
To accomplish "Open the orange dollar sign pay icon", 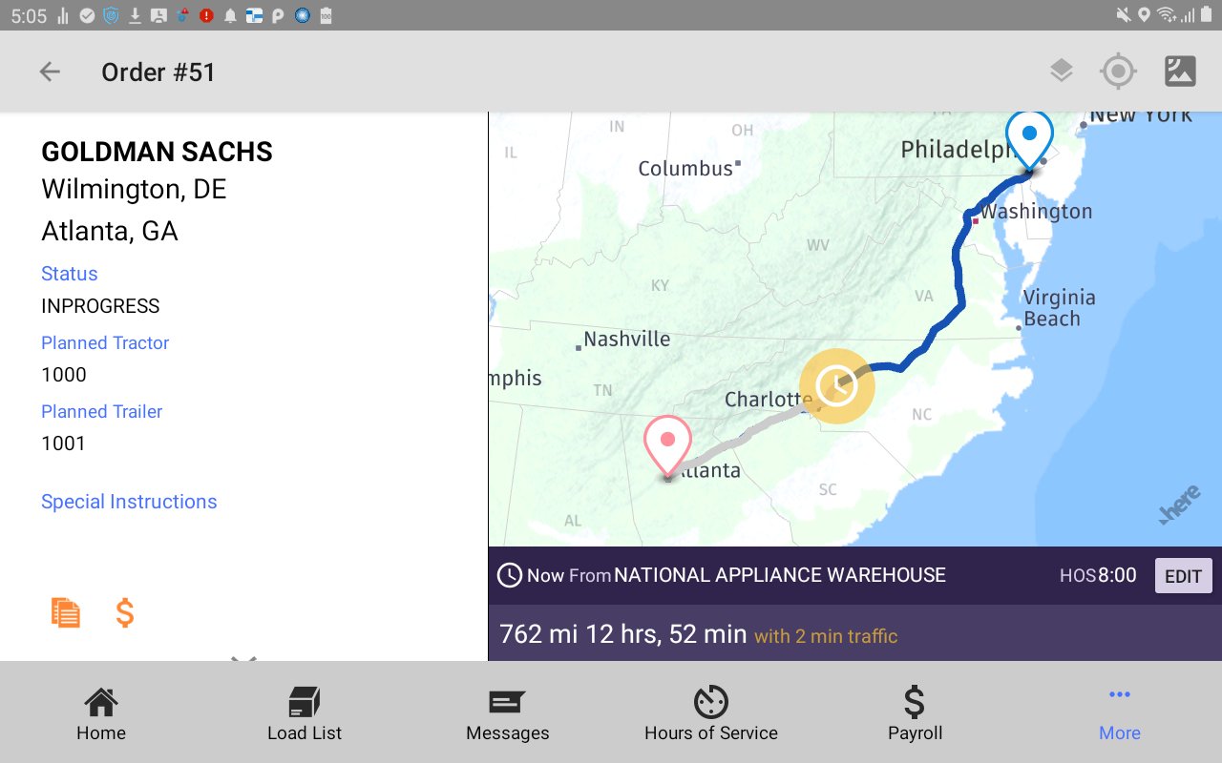I will point(124,612).
